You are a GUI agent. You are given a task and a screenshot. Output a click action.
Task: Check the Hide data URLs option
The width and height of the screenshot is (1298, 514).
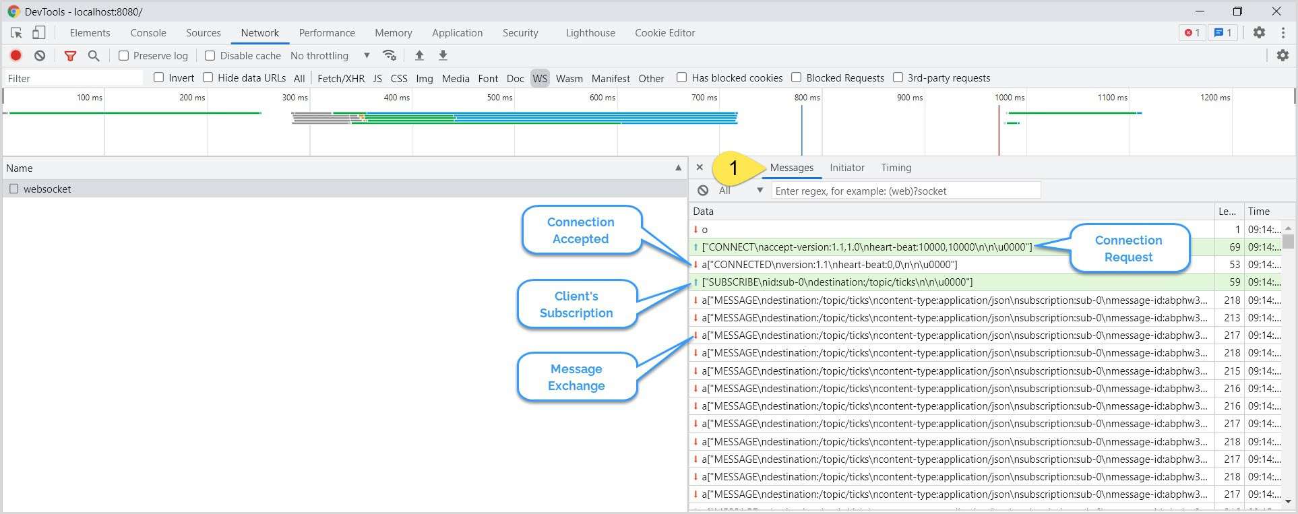[x=208, y=77]
